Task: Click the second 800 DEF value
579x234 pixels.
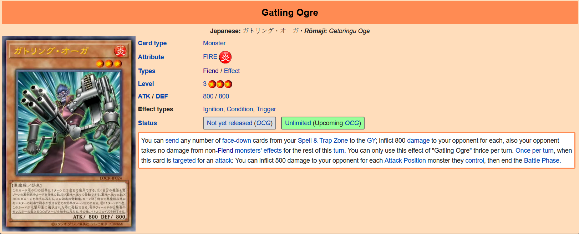Action: (224, 96)
